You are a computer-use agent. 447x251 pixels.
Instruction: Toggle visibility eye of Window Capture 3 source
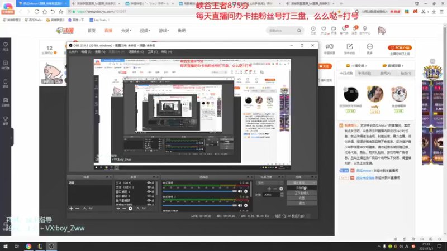tap(149, 196)
